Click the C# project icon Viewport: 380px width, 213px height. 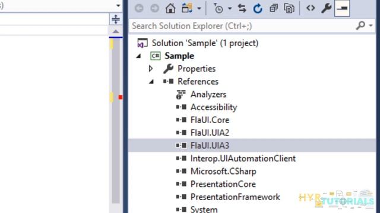(156, 56)
